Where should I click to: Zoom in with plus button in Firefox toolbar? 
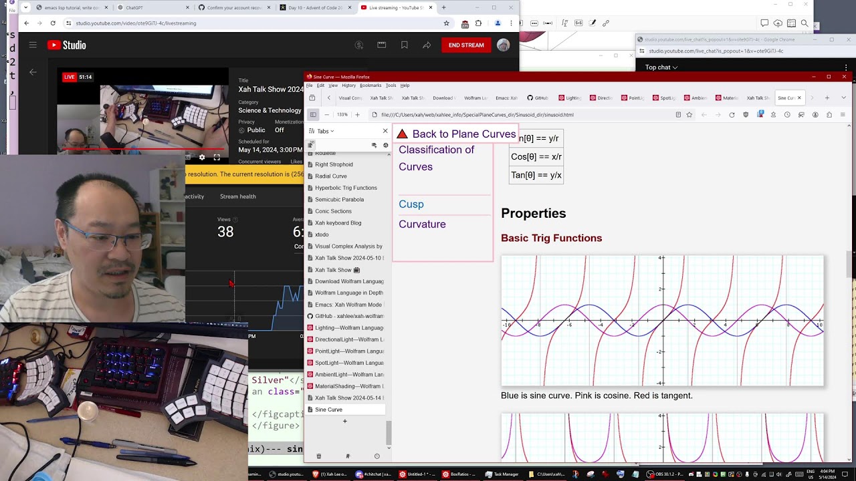click(x=357, y=114)
